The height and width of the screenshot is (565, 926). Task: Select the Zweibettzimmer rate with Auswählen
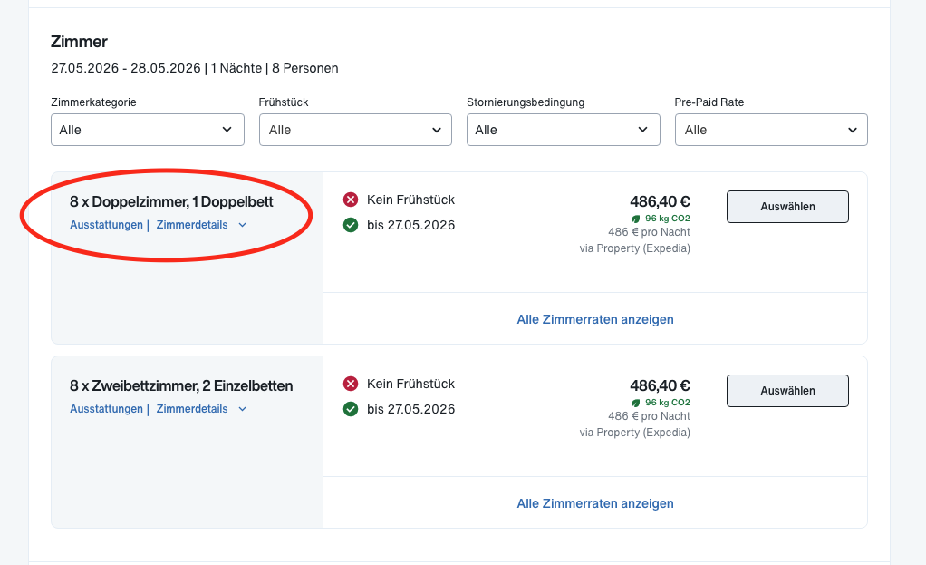787,391
